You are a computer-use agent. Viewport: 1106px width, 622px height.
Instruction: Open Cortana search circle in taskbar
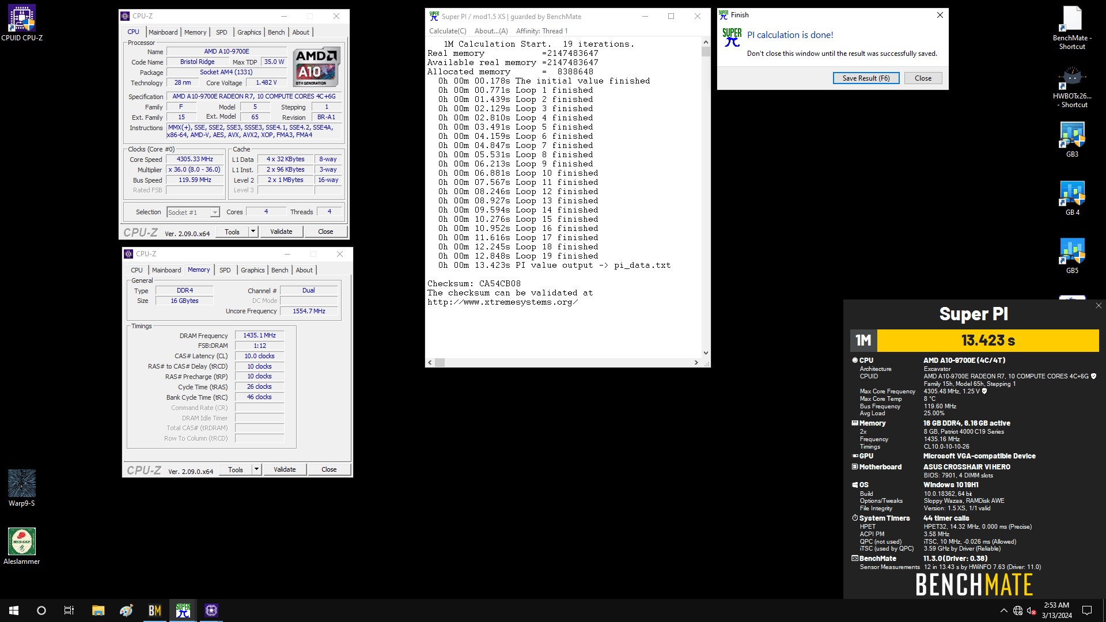41,610
